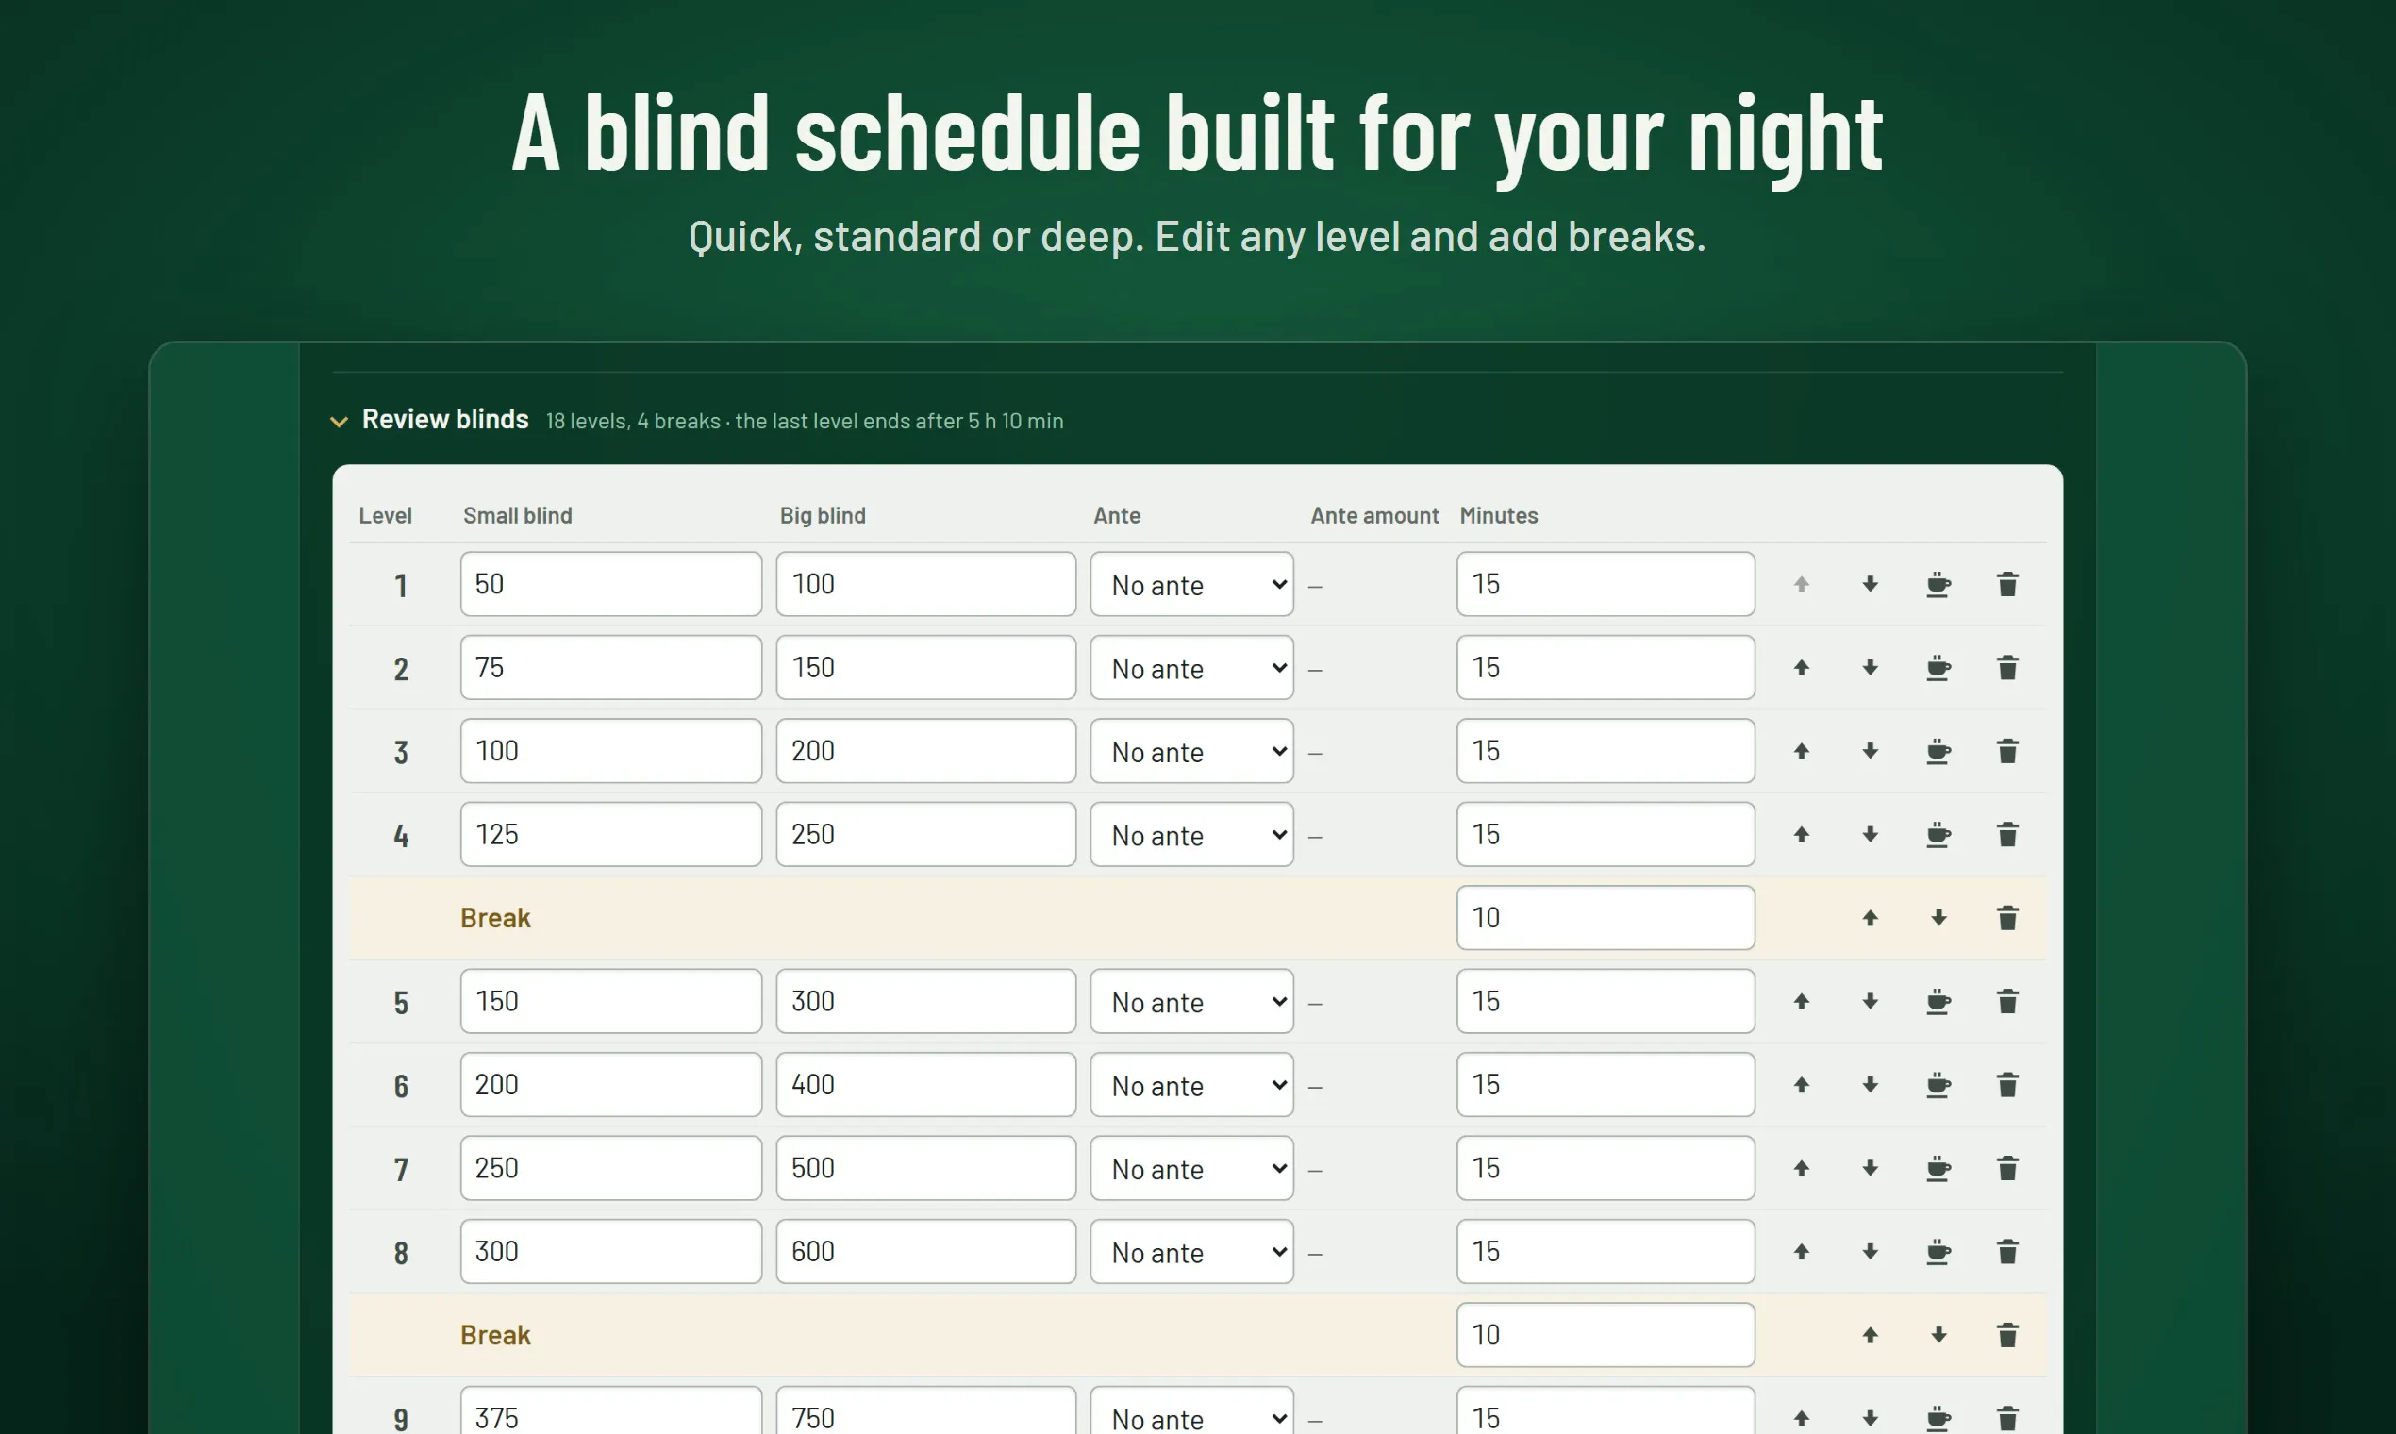Screen dimensions: 2396x1434
Task: Edit the small blind 200 field for level 6
Action: click(x=610, y=1084)
